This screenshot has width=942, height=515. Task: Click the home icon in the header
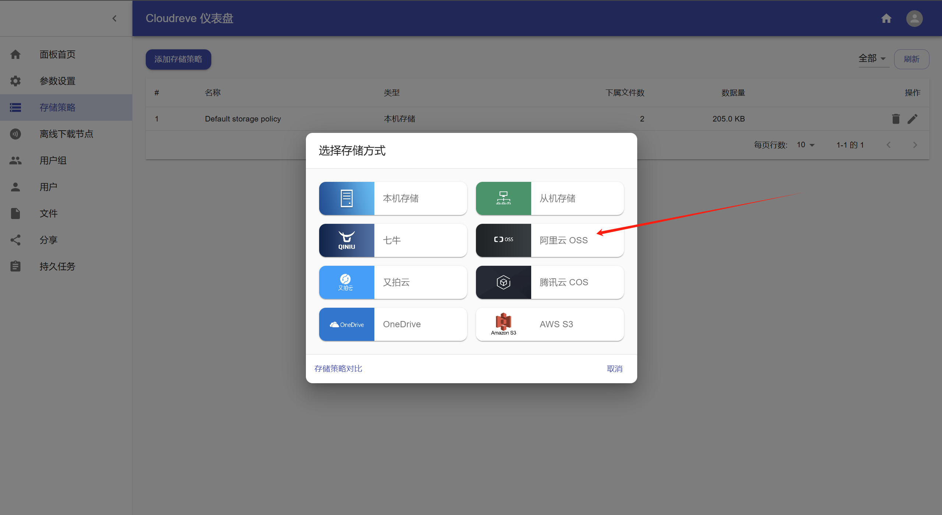pos(886,18)
